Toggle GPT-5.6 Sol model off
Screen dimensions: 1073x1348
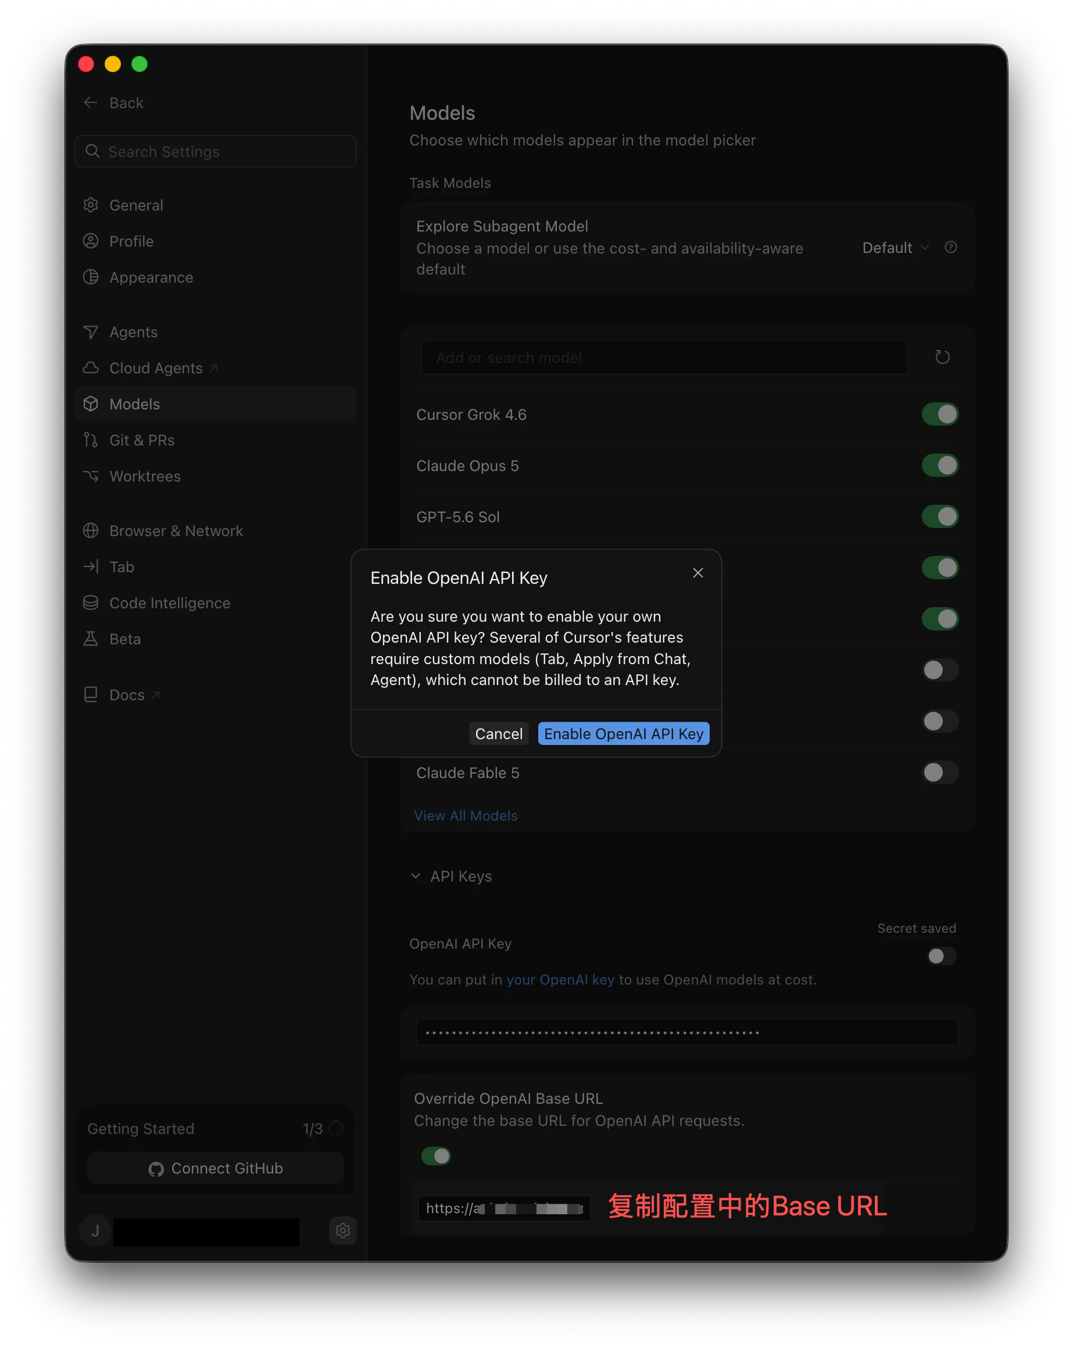940,516
